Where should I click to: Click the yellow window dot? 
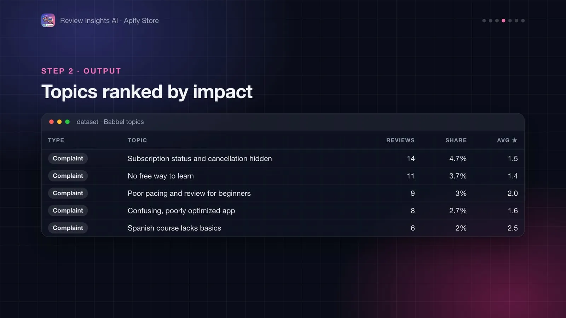tap(59, 122)
